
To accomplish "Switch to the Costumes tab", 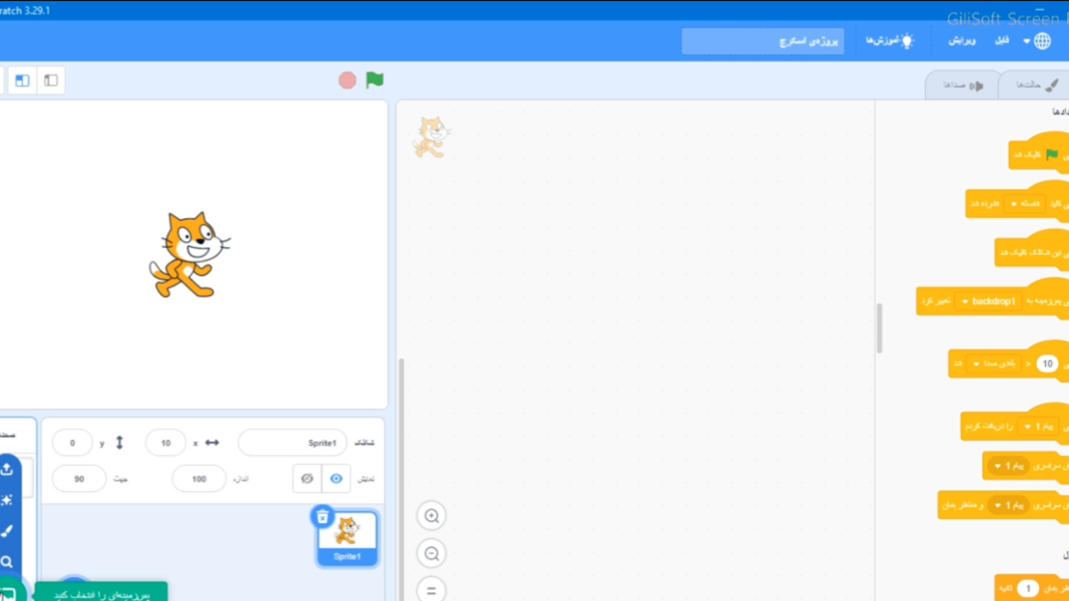I will (x=1036, y=85).
